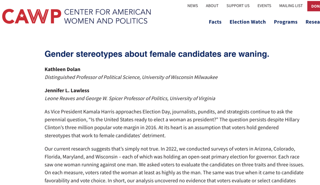The image size is (320, 185).
Task: Click the white star inside the logo
Action: pos(22,16)
